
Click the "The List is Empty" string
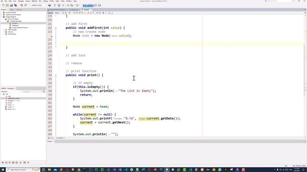tap(135, 91)
